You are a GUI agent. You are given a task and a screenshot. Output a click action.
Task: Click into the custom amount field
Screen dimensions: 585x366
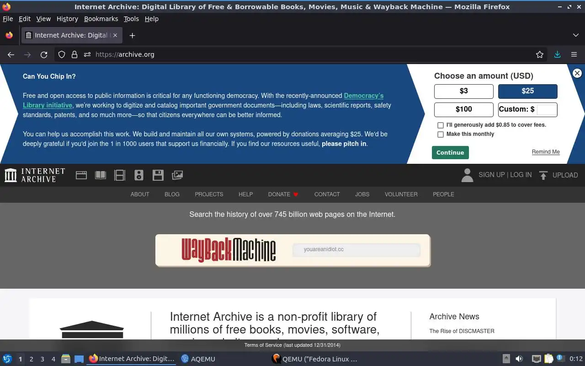point(547,110)
